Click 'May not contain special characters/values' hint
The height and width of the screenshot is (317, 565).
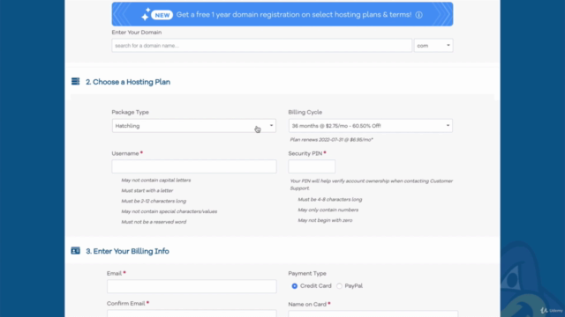point(169,211)
